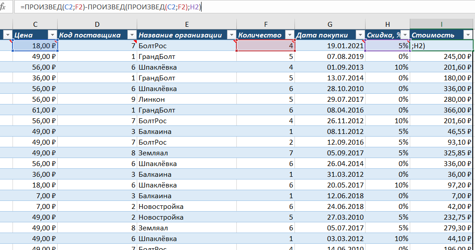This screenshot has height=250, width=475.
Task: Select date cell 20.05.2017
Action: [x=330, y=185]
